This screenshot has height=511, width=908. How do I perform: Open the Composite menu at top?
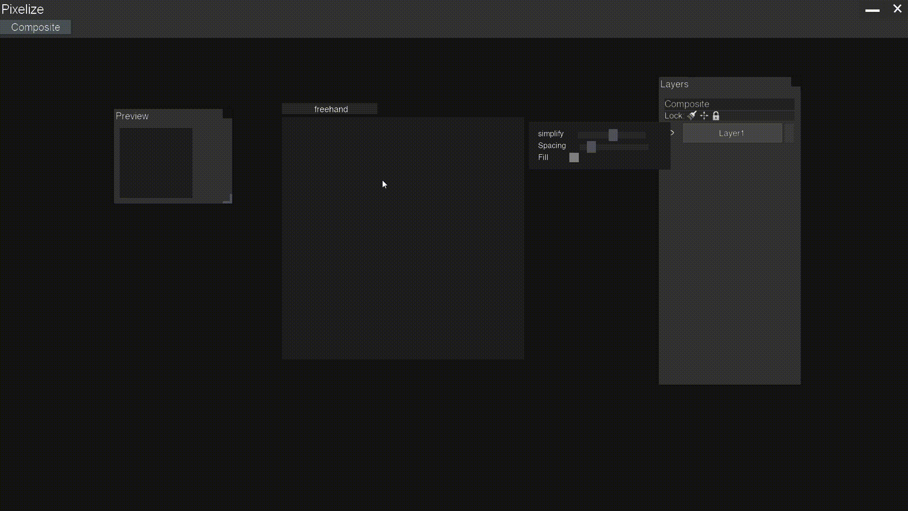click(35, 27)
